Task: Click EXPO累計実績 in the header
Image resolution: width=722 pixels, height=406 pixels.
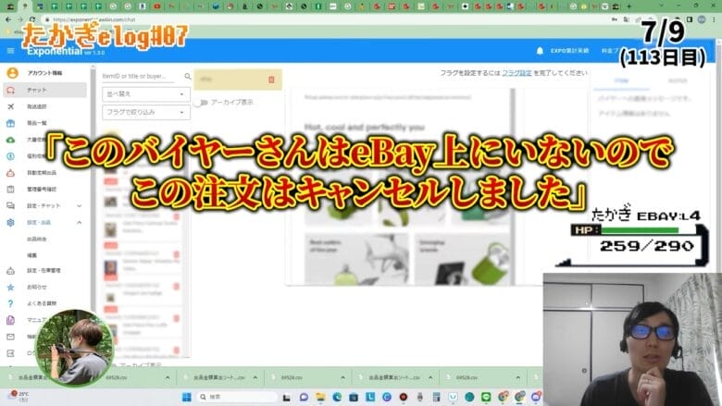Action: pos(569,51)
